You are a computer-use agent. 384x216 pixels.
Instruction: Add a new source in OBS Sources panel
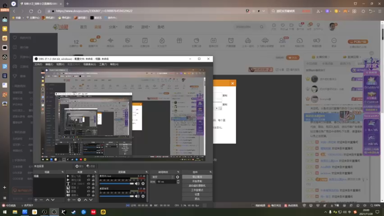[x=69, y=200]
